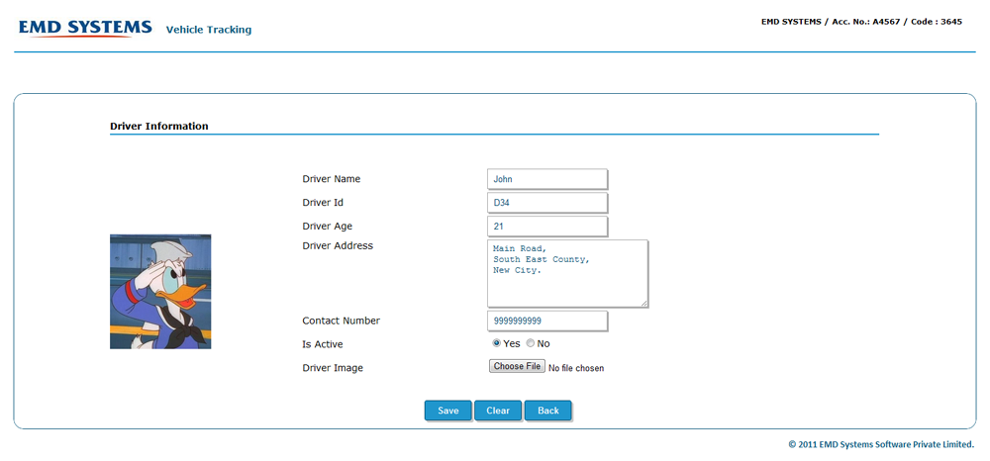Screen dimensions: 990x461
Task: Save the driver information
Action: click(447, 411)
